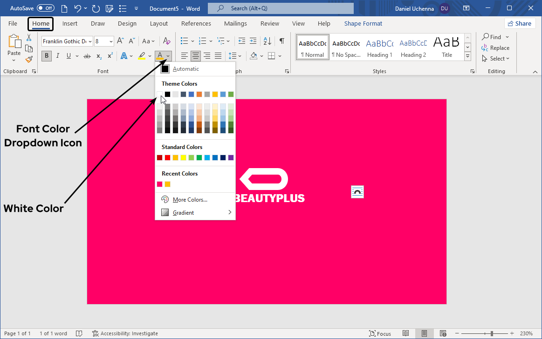Pick the red swatch in Standard Colors
Screen dimensions: 542x339
(168, 158)
